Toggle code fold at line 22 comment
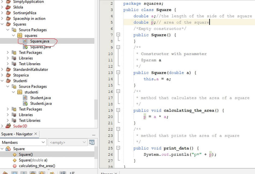This screenshot has width=255, height=174. click(x=118, y=129)
